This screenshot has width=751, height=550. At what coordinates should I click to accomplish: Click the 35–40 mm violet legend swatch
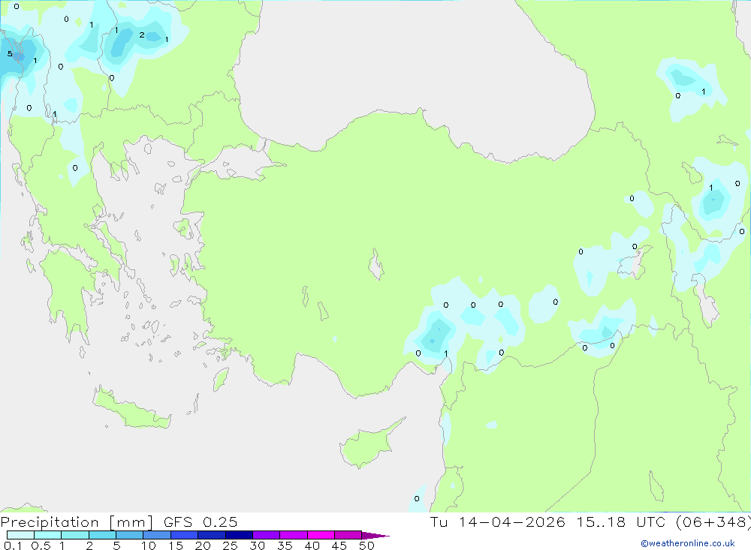click(x=293, y=535)
